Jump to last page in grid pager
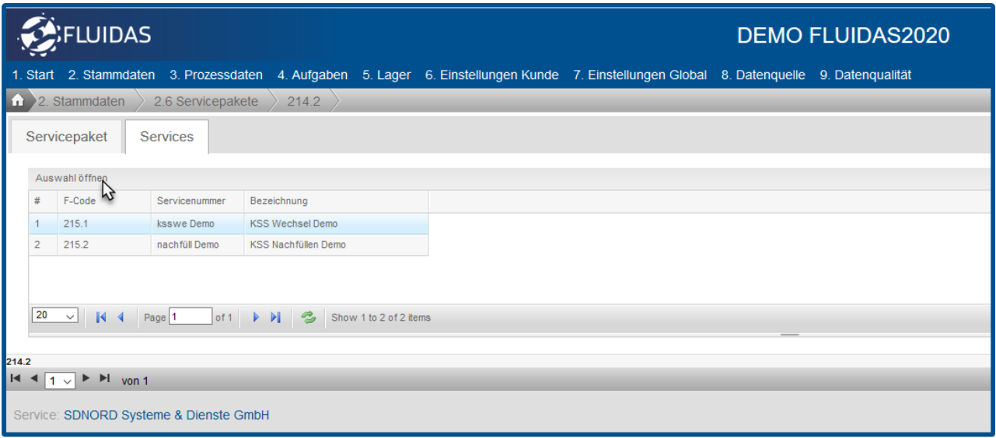 [275, 318]
